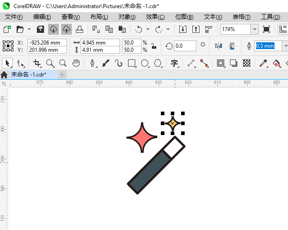Screen dimensions: 288x230
Task: Open the 位图(B) menu
Action: pyautogui.click(x=184, y=17)
